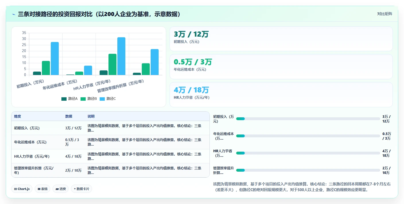
Task: Click the sparkle icon in 数据卡片 chip
Action: (x=75, y=189)
